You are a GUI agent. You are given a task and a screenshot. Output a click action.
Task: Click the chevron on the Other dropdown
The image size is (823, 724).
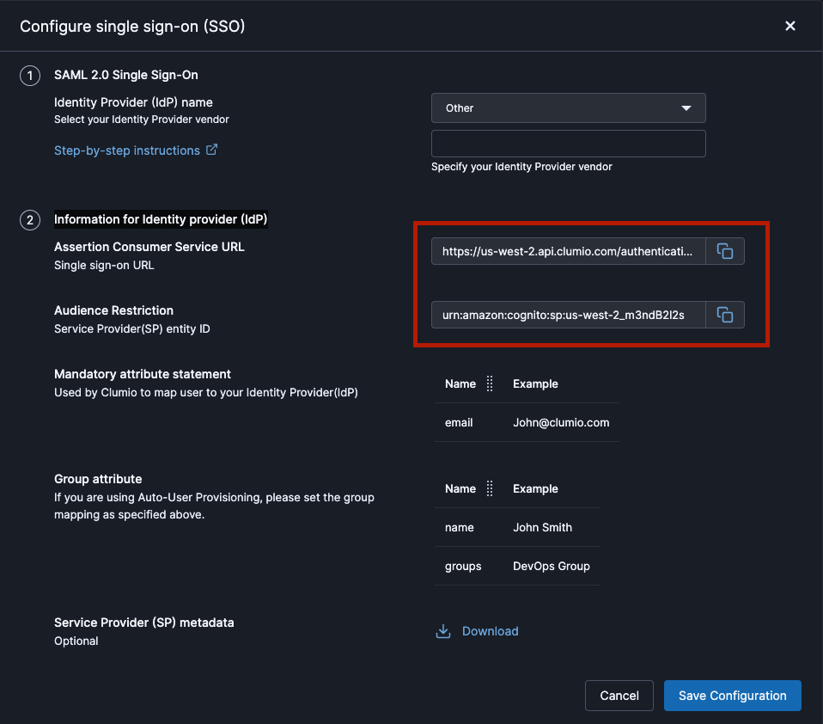686,107
